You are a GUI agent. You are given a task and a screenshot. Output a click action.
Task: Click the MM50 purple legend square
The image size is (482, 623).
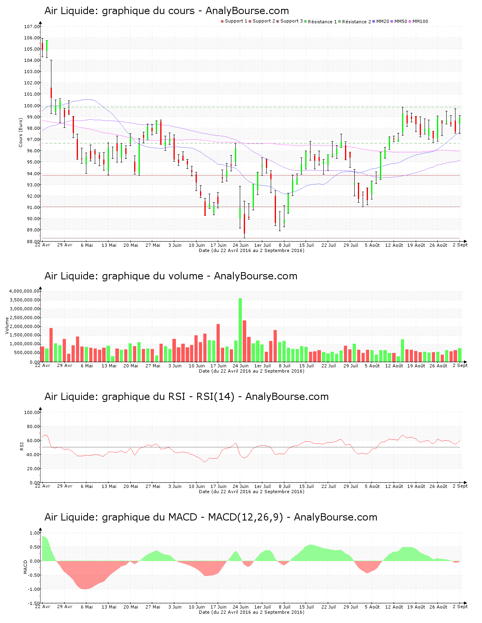(392, 21)
